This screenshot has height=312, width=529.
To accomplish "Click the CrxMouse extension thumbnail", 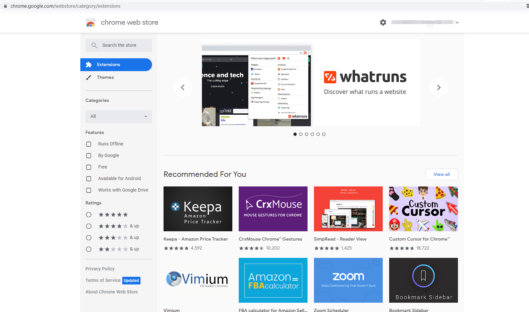I will (x=273, y=209).
